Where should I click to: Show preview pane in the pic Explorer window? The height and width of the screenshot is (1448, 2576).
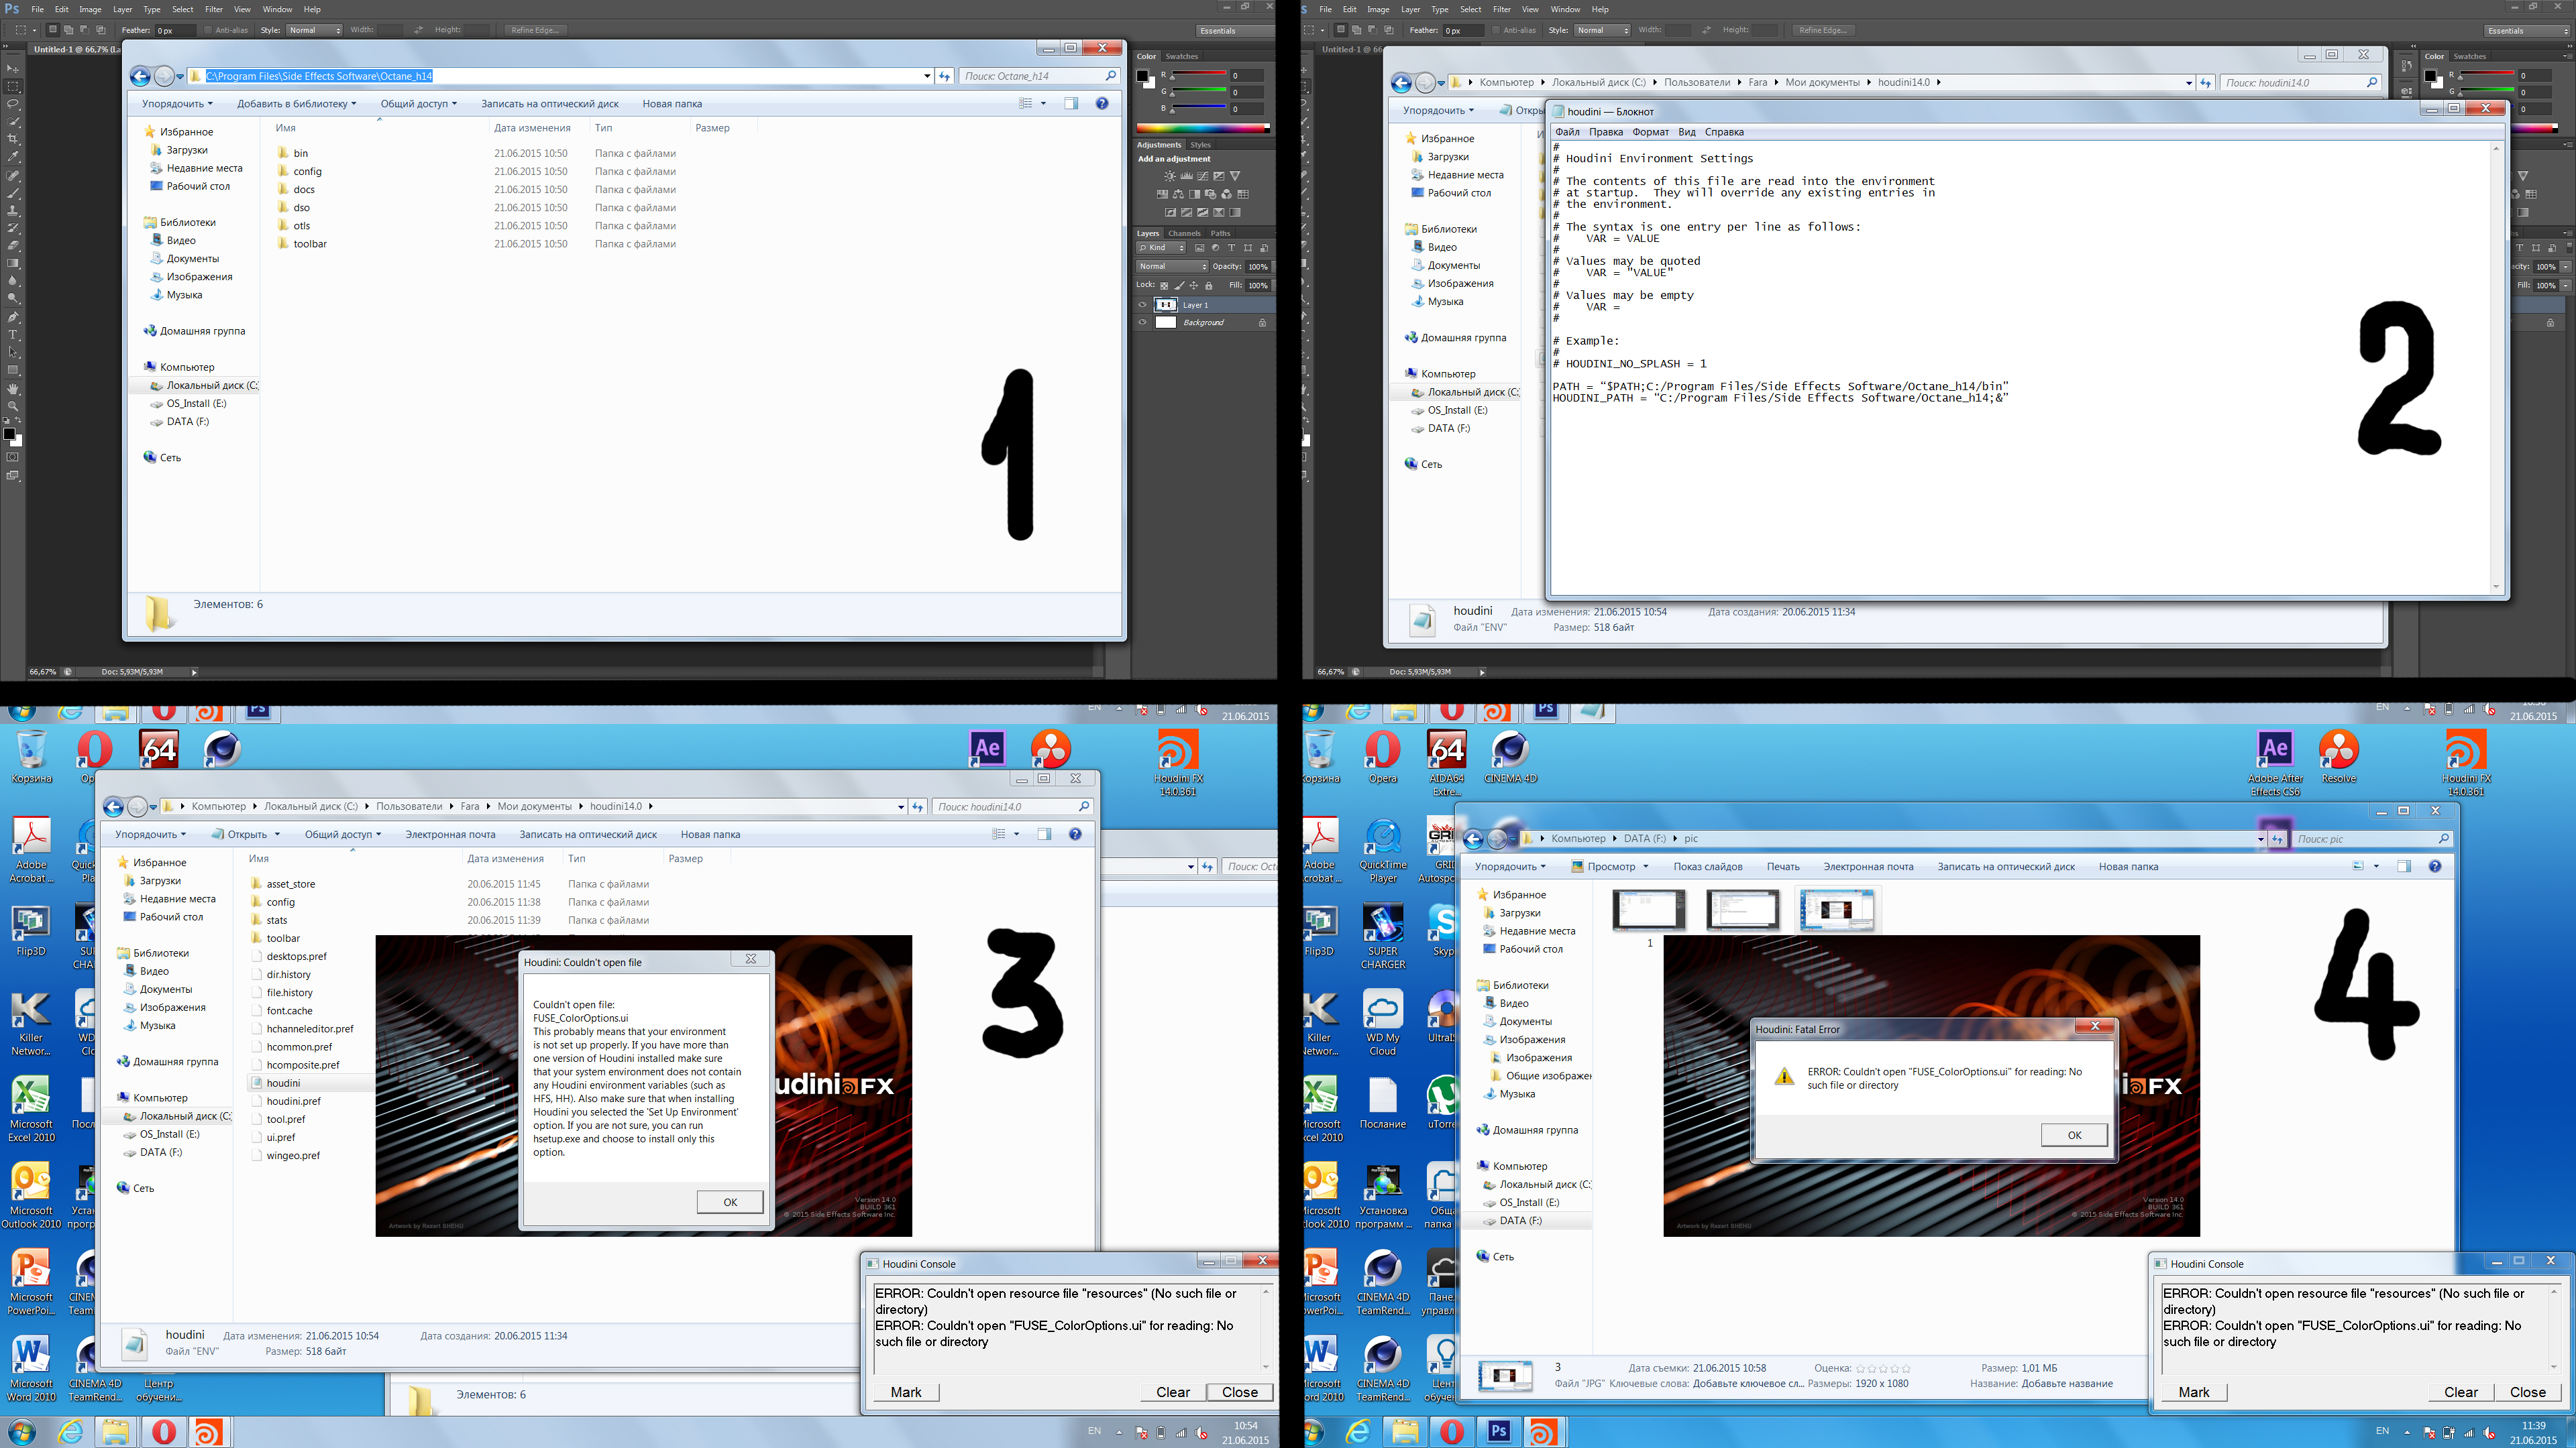click(x=2404, y=866)
